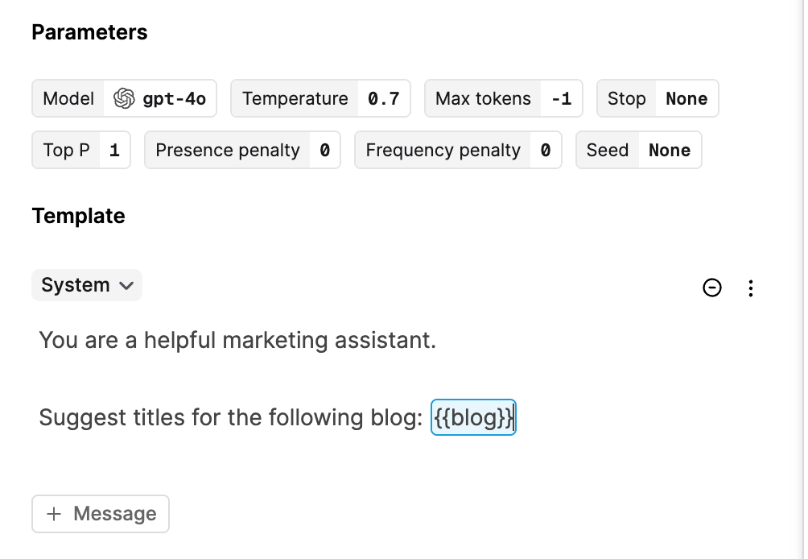Select the {{blog}} variable chip
Image resolution: width=808 pixels, height=559 pixels.
473,417
